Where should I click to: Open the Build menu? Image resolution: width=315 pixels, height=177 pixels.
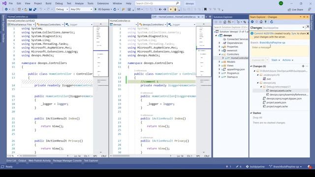click(x=48, y=3)
